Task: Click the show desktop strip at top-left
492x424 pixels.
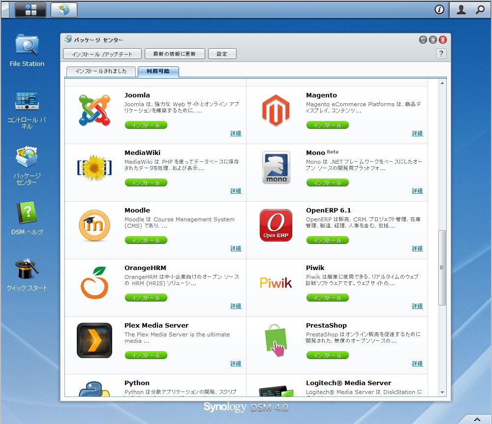Action: click(5, 9)
